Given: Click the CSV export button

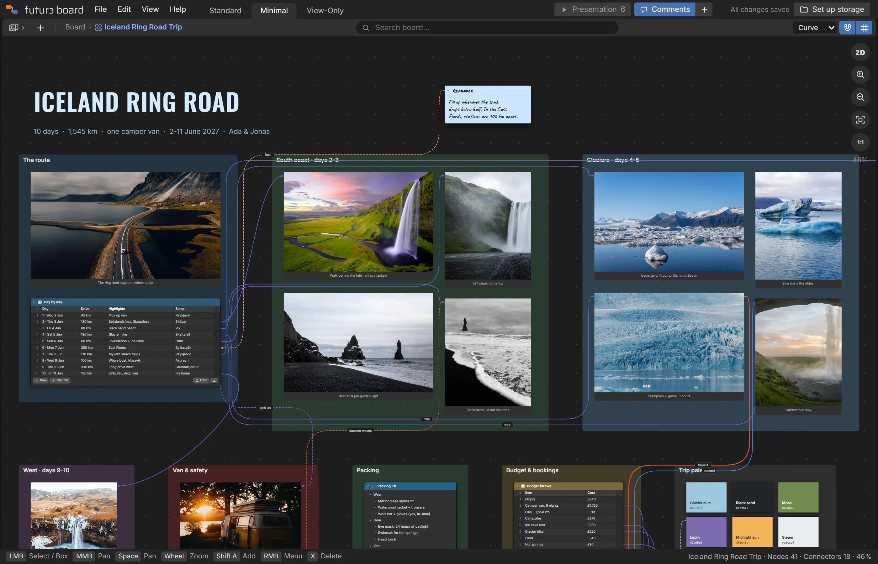Looking at the screenshot, I should click(x=201, y=380).
